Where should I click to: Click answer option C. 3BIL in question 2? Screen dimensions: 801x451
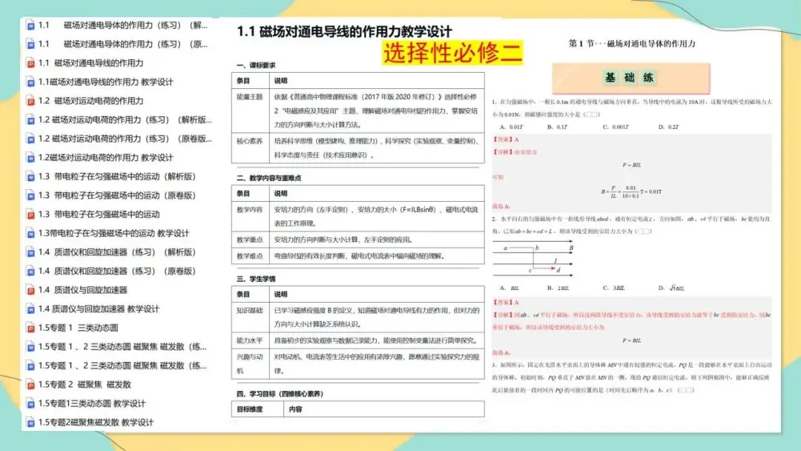pyautogui.click(x=613, y=288)
